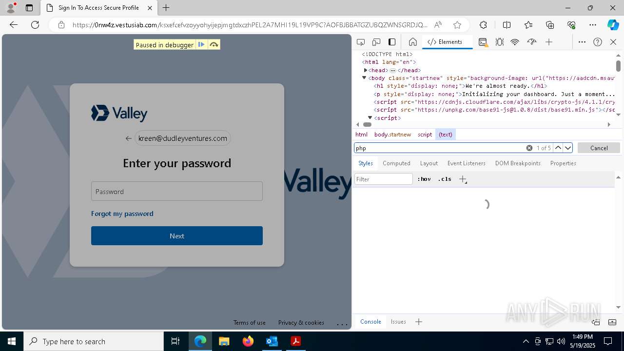Click the Next button
The image size is (624, 351).
[177, 235]
